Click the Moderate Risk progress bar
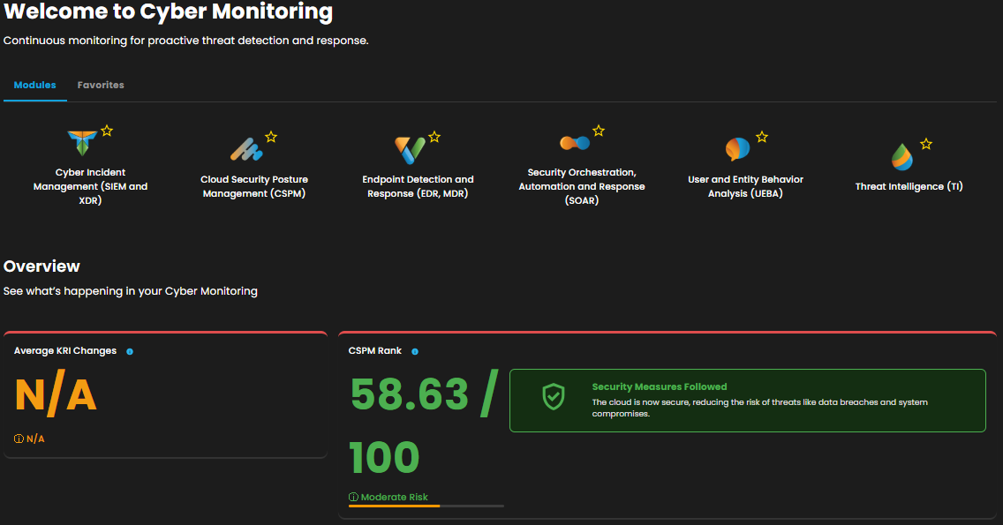1003x525 pixels. (426, 506)
